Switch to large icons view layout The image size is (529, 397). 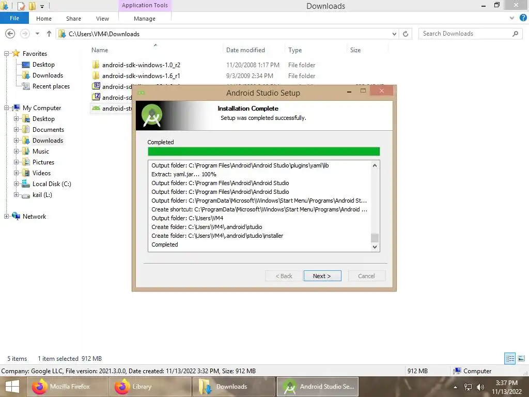[521, 359]
